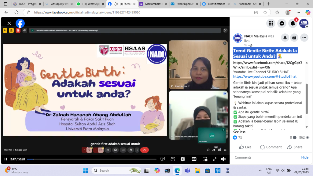This screenshot has height=176, width=313.
Task: Open the Studio Sihat YouTube link
Action: tap(265, 76)
